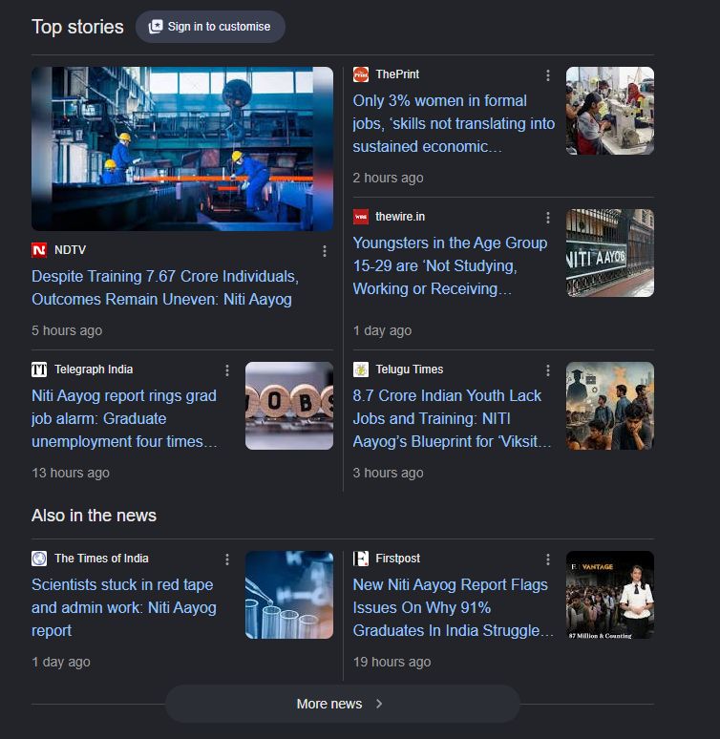Open three-dot menu for NDTV story
This screenshot has height=739, width=720.
click(x=325, y=251)
